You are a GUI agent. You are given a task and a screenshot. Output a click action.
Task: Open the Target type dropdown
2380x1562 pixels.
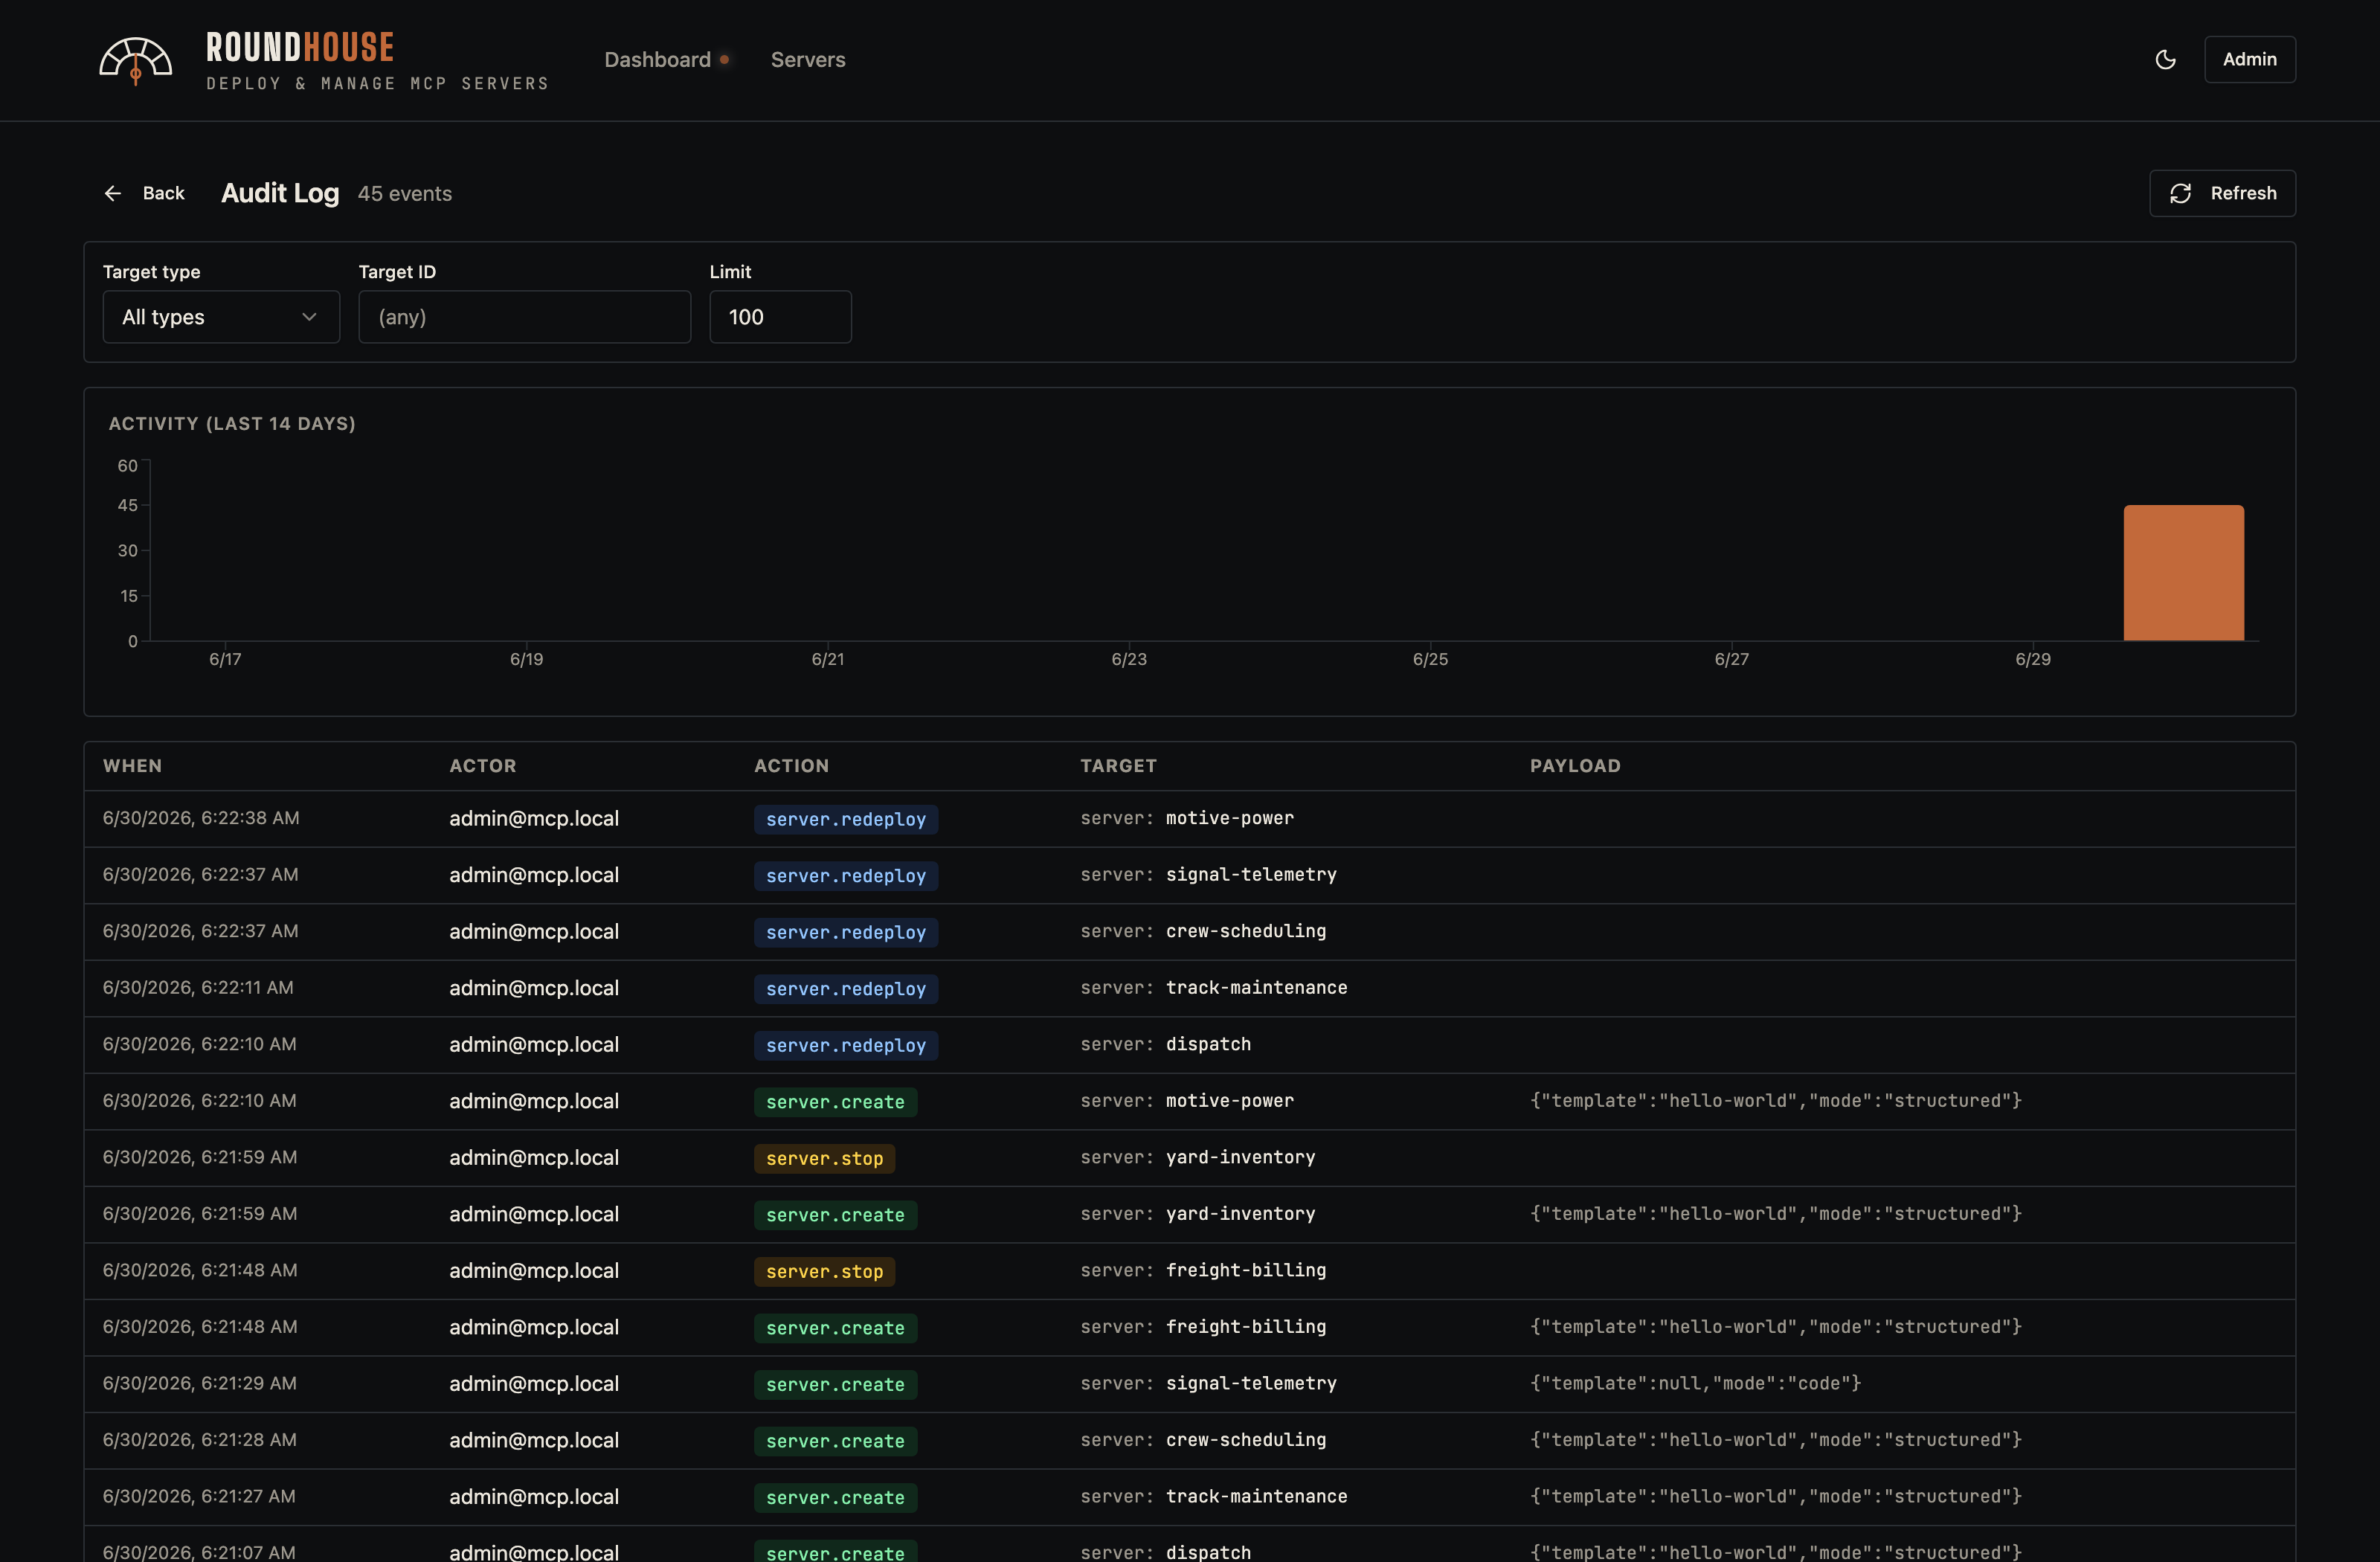coord(221,317)
